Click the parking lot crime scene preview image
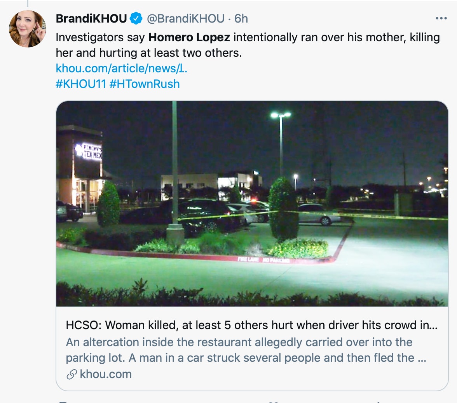457x403 pixels. click(252, 203)
